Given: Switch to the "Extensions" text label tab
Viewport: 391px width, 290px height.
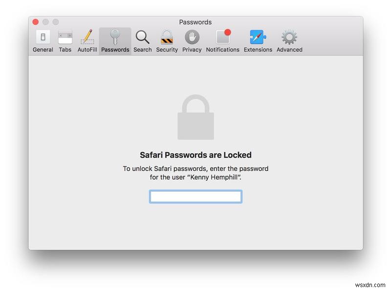Looking at the screenshot, I should tap(258, 50).
